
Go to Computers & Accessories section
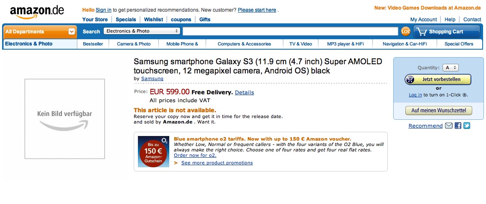tap(244, 44)
